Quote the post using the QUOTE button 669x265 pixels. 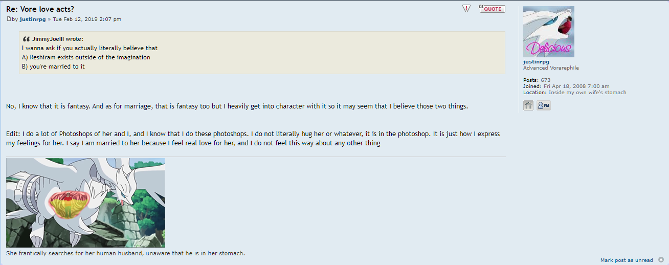(x=492, y=9)
